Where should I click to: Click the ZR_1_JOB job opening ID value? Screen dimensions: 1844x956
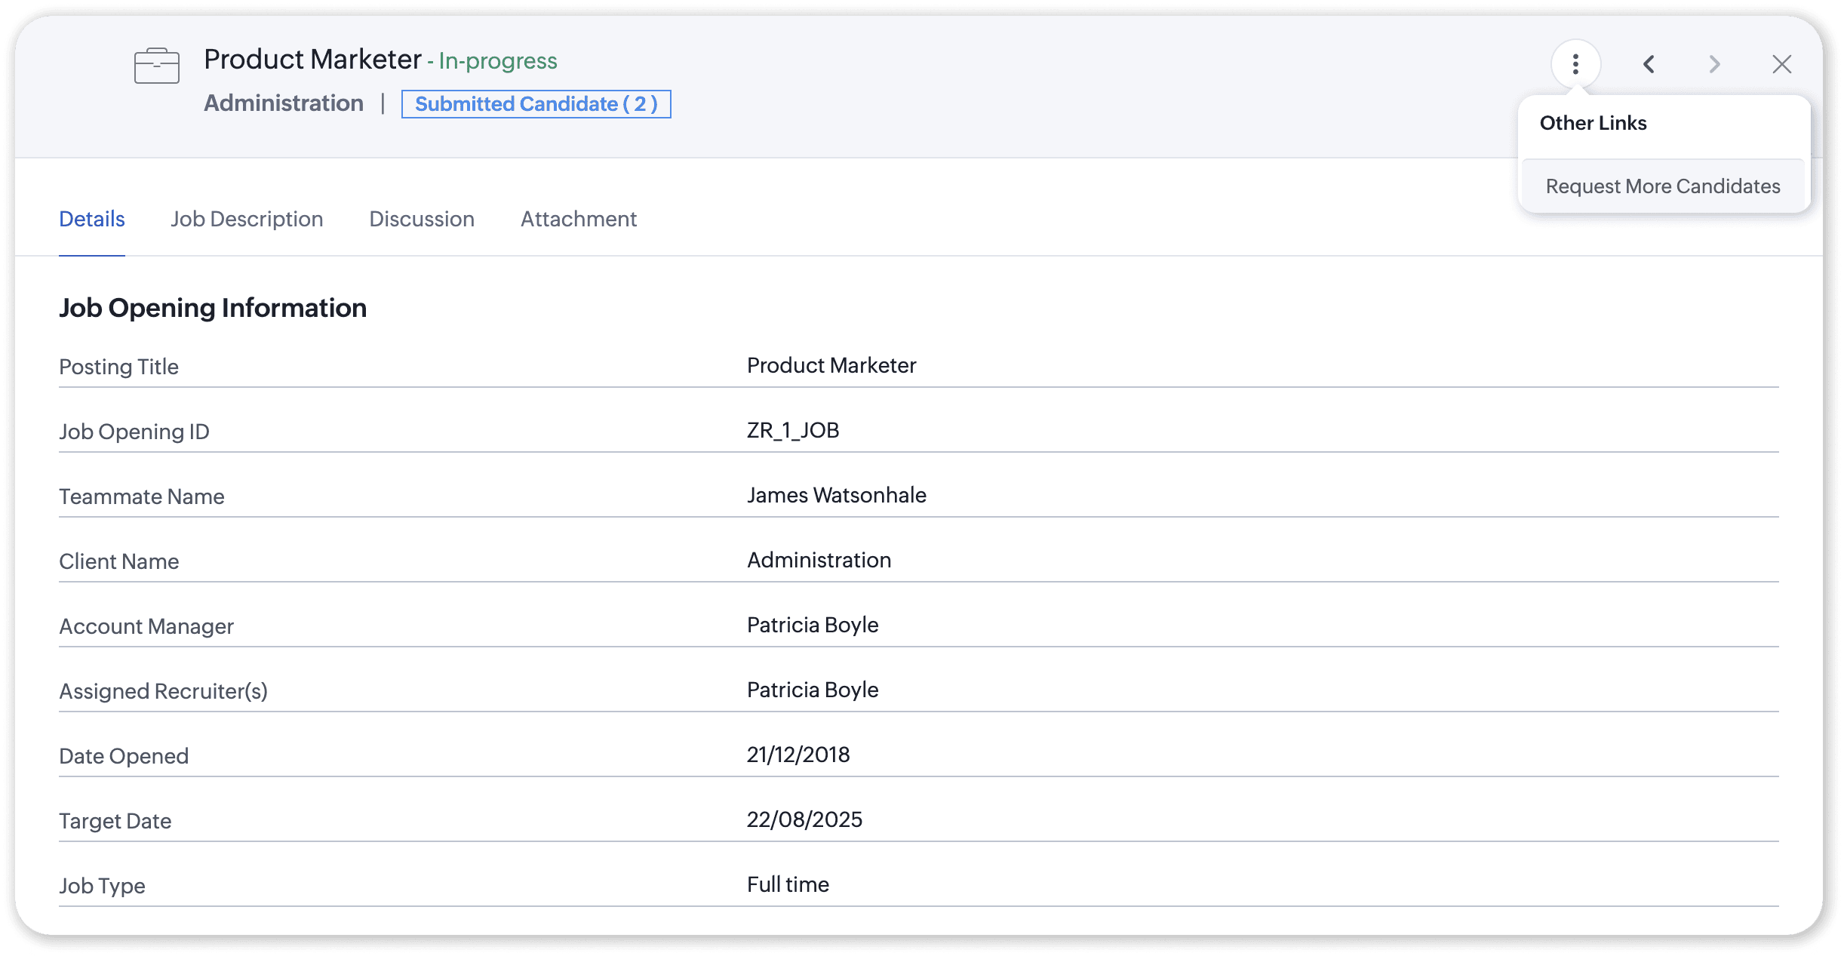793,430
